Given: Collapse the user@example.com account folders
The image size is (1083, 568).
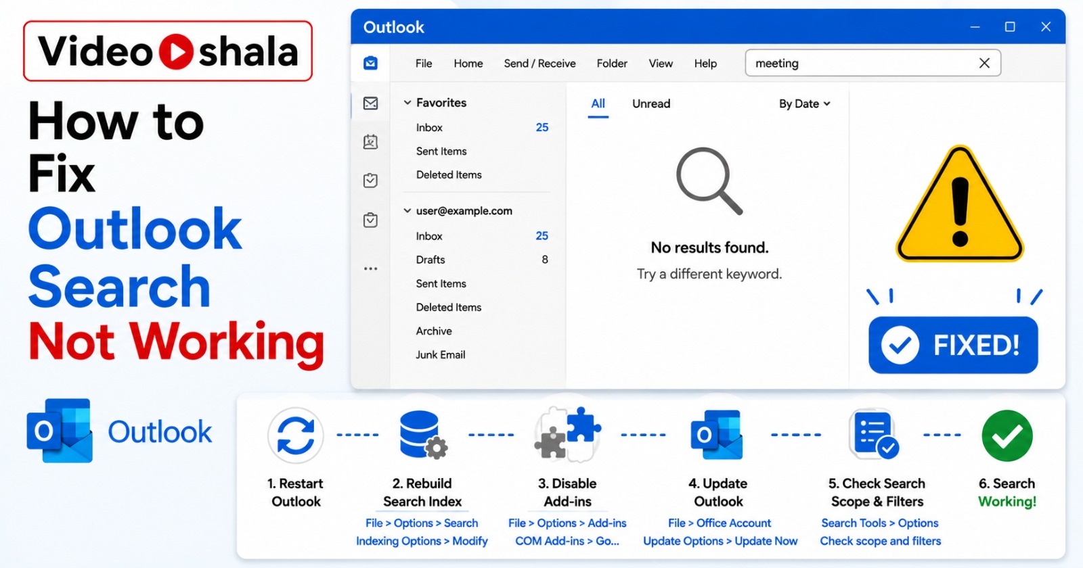Looking at the screenshot, I should pyautogui.click(x=407, y=211).
